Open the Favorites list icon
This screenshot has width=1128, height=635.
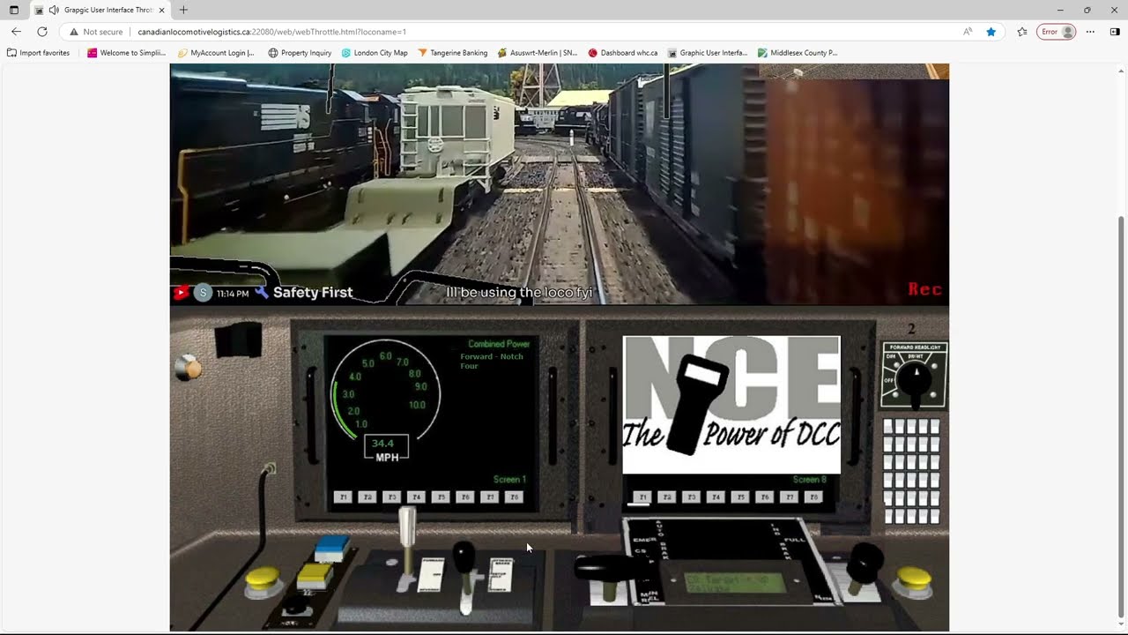coord(1022,32)
